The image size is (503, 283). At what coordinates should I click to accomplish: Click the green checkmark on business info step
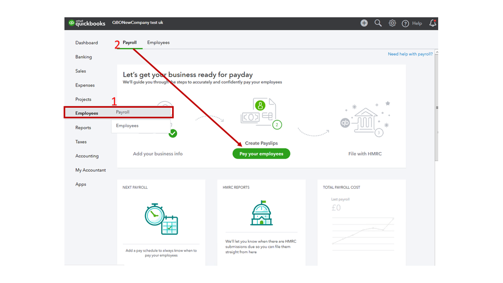(x=173, y=133)
